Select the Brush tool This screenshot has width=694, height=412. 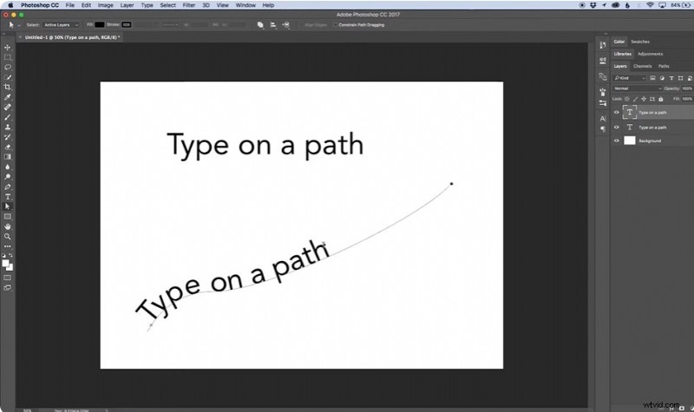coord(8,117)
